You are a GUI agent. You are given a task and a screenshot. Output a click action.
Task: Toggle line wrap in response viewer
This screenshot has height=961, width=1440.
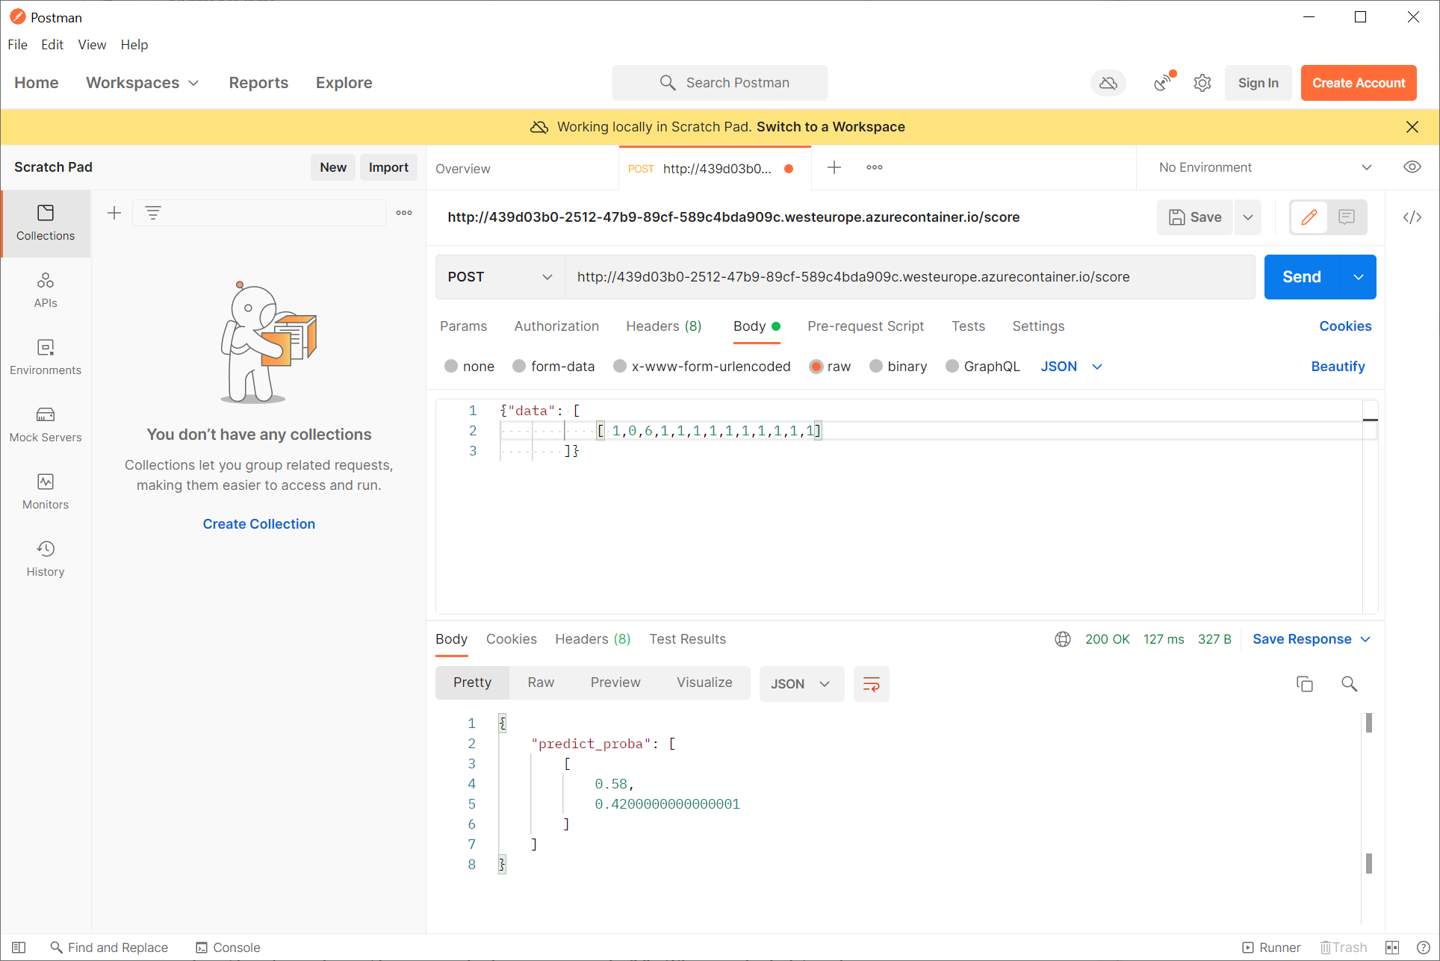pyautogui.click(x=871, y=684)
